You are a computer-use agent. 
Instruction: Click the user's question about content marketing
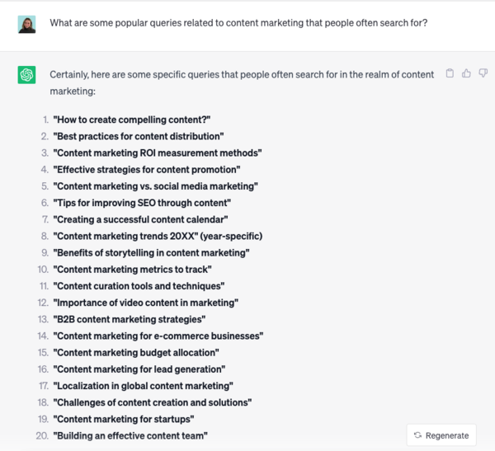coord(238,23)
